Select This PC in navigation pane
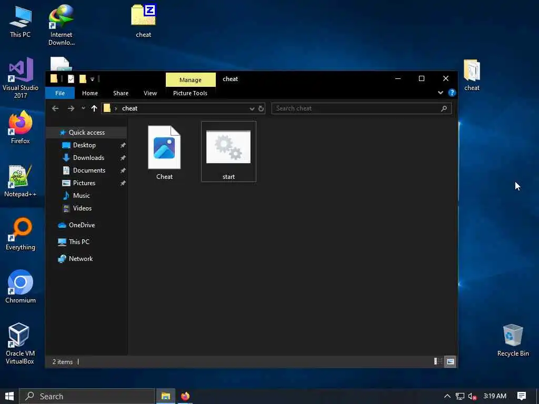539x404 pixels. point(79,242)
